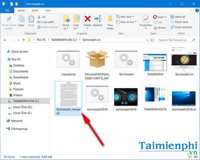Go up one folder level
The height and width of the screenshot is (160, 200).
[x=24, y=40]
